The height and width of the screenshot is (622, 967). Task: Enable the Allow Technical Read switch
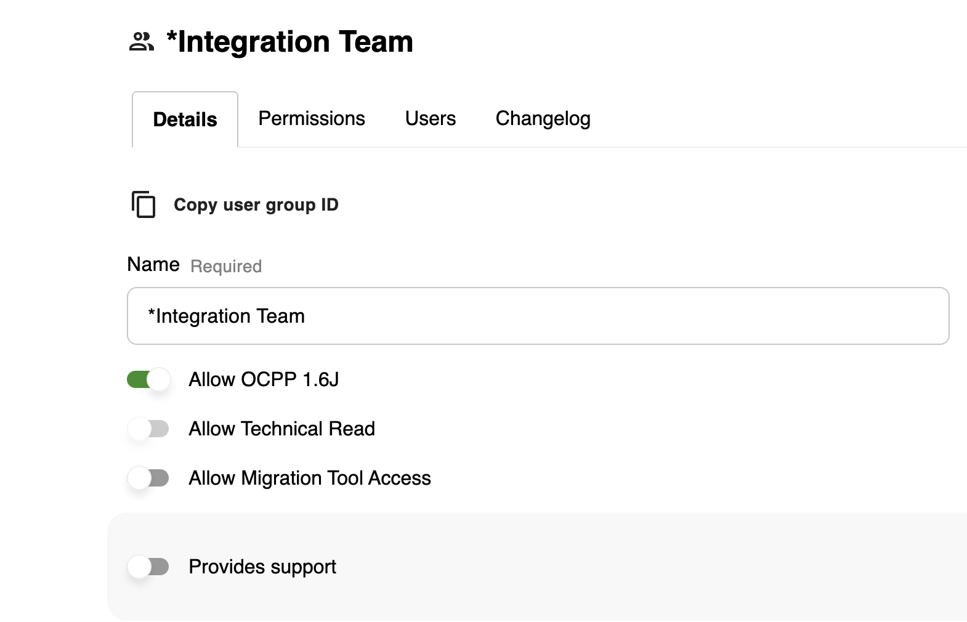click(x=148, y=429)
